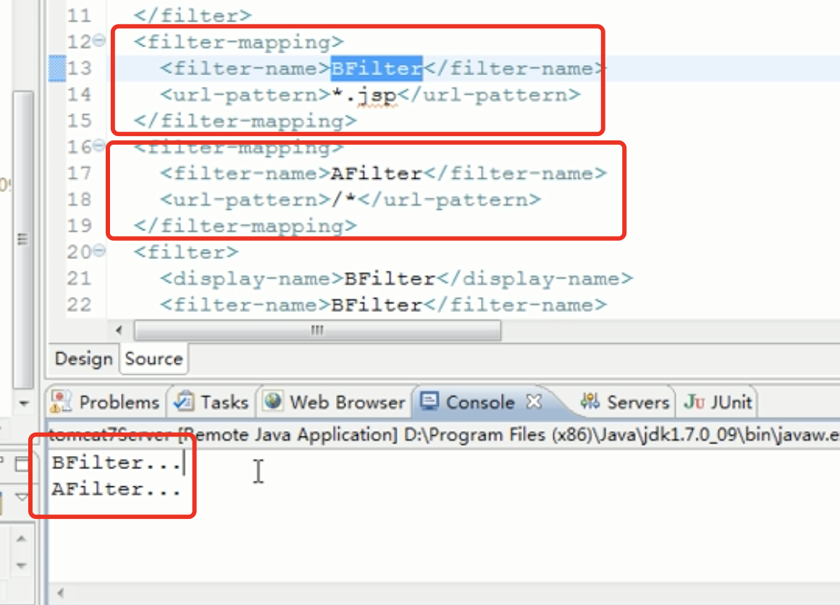
Task: Click the *.jsp url-pattern value
Action: (x=364, y=95)
